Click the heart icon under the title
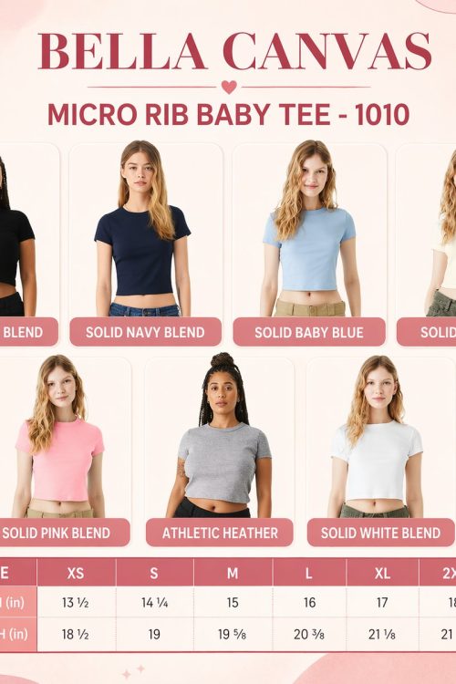The width and height of the screenshot is (456, 684). coord(229,87)
